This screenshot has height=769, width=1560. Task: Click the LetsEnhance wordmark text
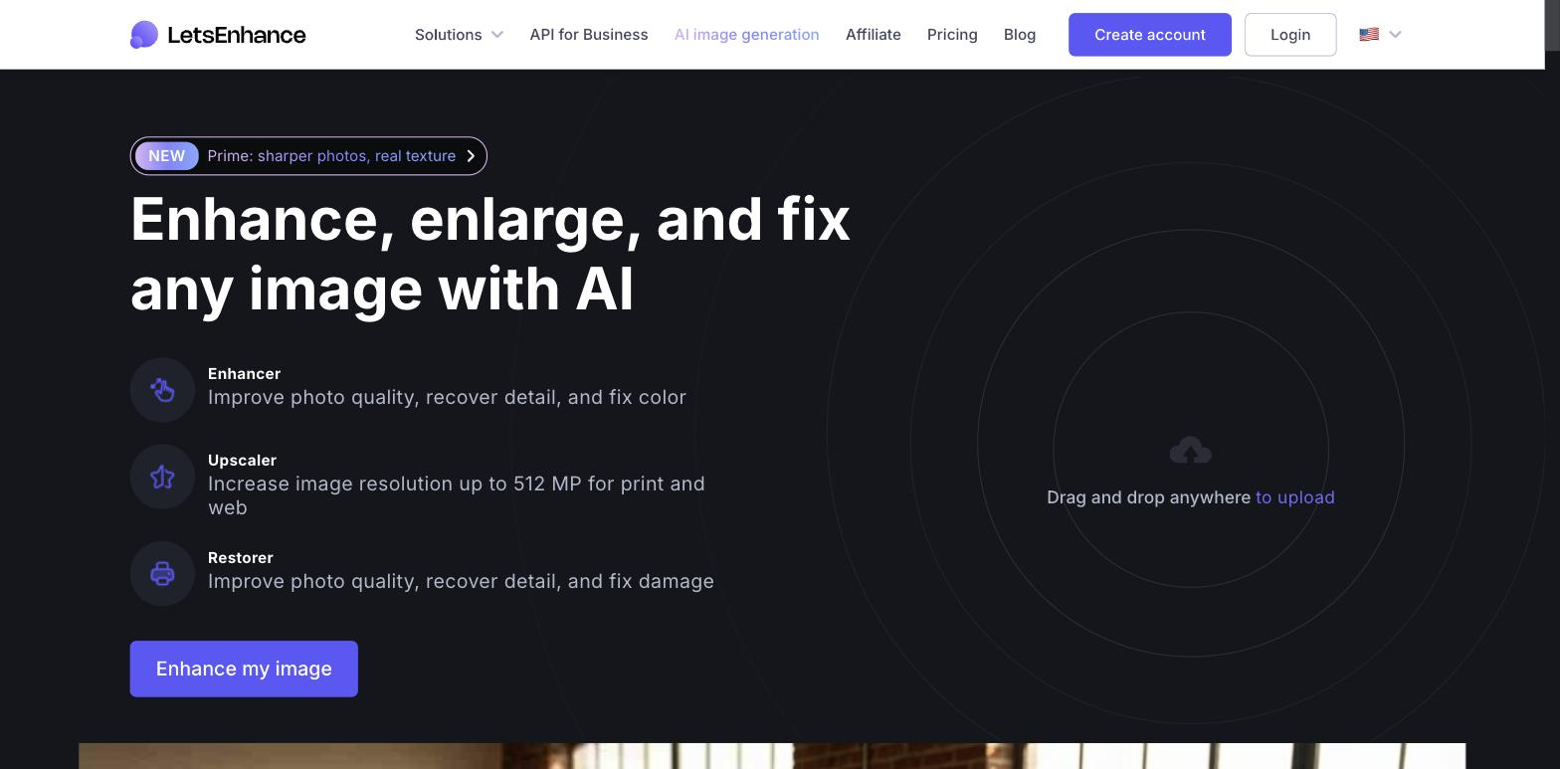point(237,35)
